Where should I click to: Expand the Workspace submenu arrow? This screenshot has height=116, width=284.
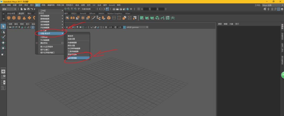[x=62, y=11]
